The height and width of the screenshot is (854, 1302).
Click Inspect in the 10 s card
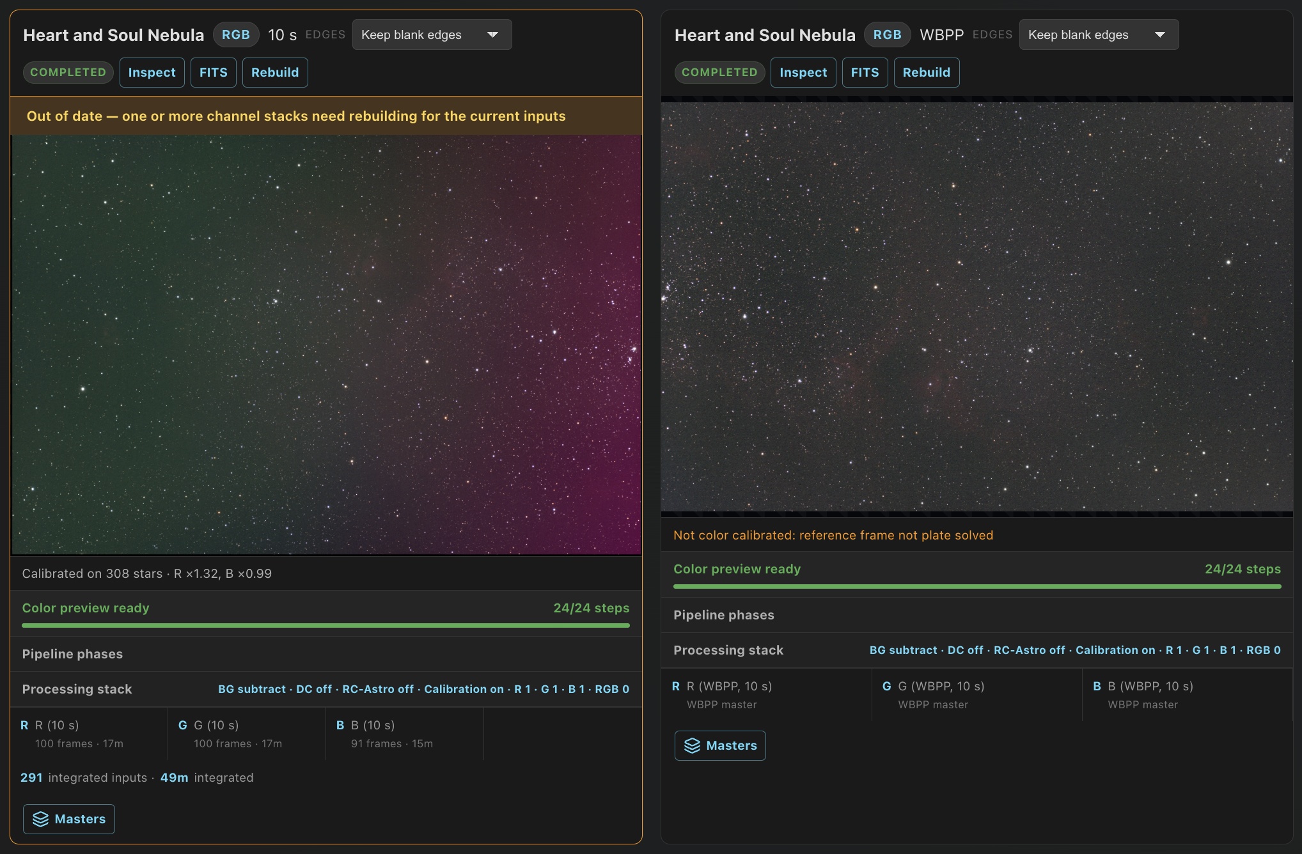click(152, 72)
